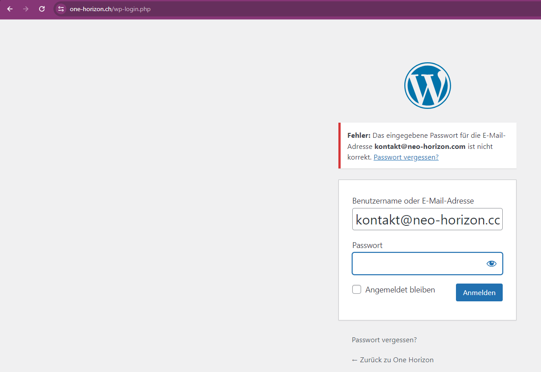Focus the Passwort input field
The width and height of the screenshot is (541, 372).
(x=427, y=264)
